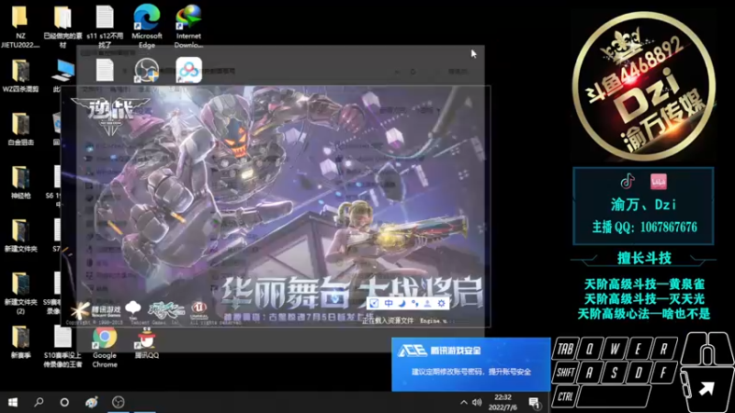Click the 腾讯游戏安全 ACE notification popup
The height and width of the screenshot is (413, 735).
(x=470, y=364)
